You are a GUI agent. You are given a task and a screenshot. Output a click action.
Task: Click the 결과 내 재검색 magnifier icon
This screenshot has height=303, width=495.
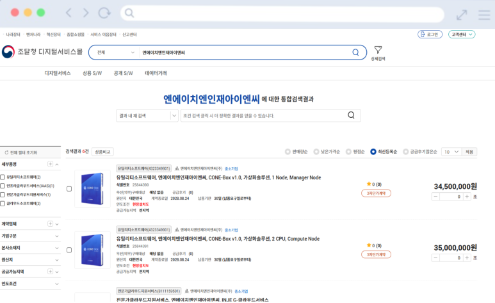pyautogui.click(x=351, y=115)
